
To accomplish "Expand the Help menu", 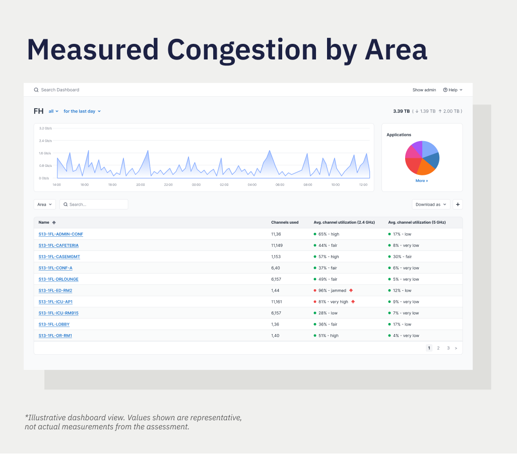I will point(453,90).
